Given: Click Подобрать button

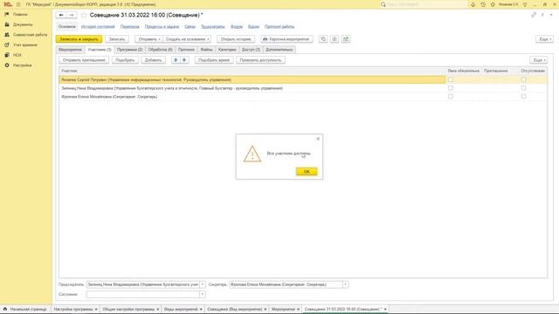Looking at the screenshot, I should 125,60.
